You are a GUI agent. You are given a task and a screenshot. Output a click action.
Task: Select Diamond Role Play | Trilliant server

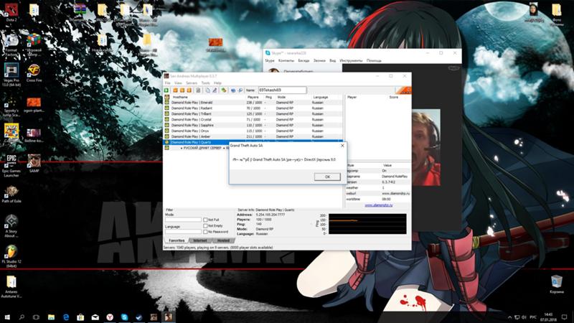[253, 114]
